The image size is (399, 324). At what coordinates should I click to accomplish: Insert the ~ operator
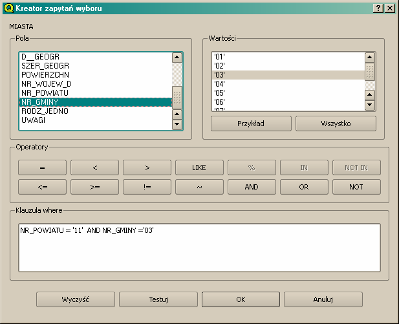pyautogui.click(x=199, y=187)
